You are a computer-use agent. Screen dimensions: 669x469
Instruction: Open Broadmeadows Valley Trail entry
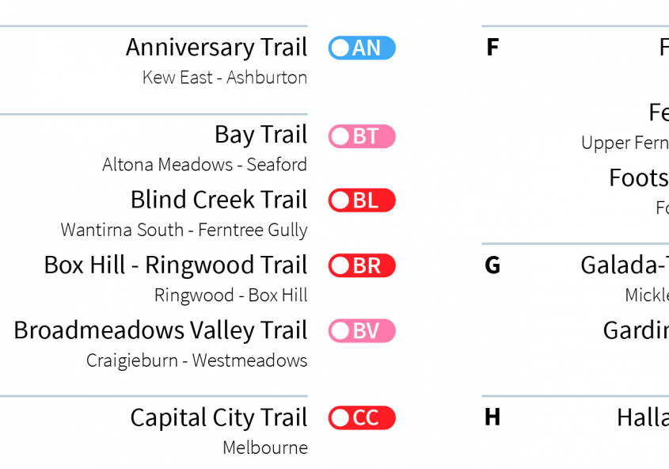pyautogui.click(x=161, y=330)
